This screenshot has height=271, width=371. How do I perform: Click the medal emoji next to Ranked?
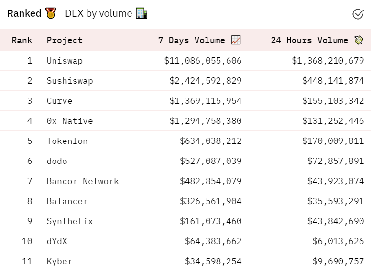[x=51, y=13]
